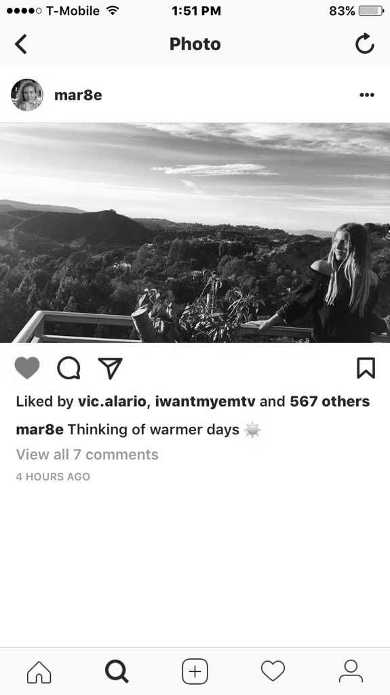Open iwantmyemtv profile from likes
The width and height of the screenshot is (390, 695).
click(206, 402)
